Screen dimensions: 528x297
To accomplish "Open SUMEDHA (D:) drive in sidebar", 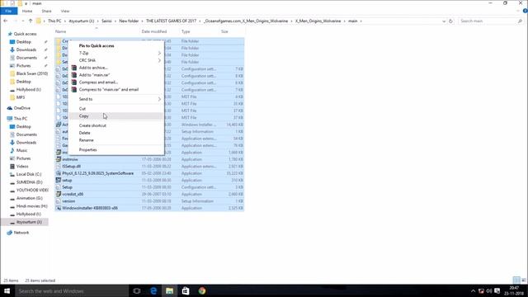I will pyautogui.click(x=30, y=182).
